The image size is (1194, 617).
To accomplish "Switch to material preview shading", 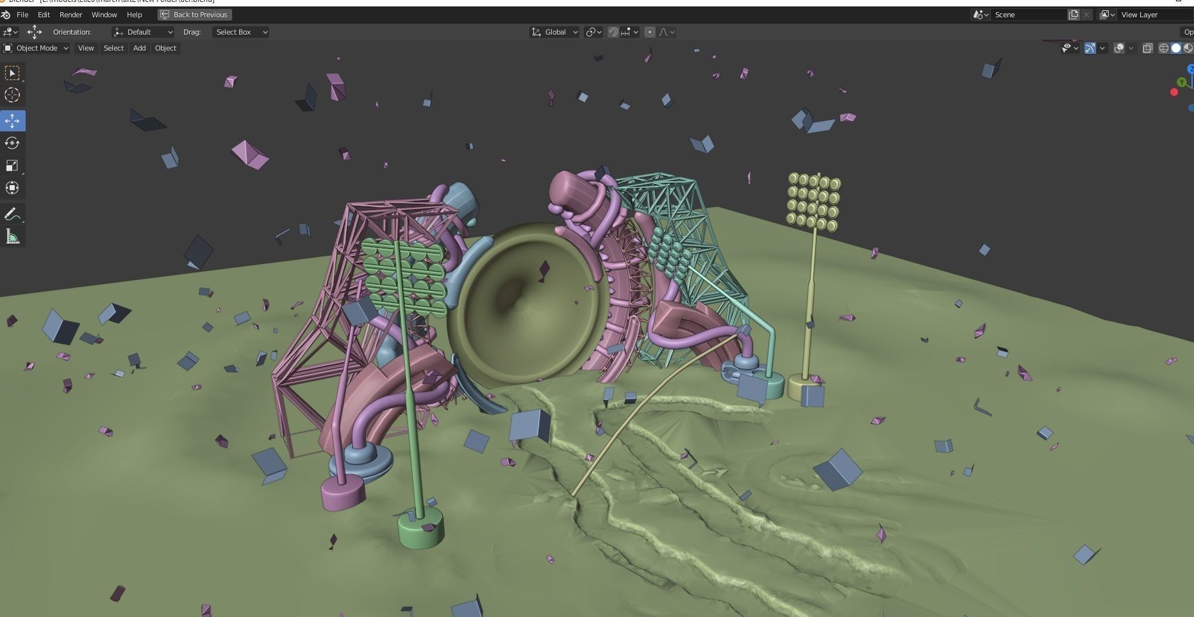I will (1188, 48).
